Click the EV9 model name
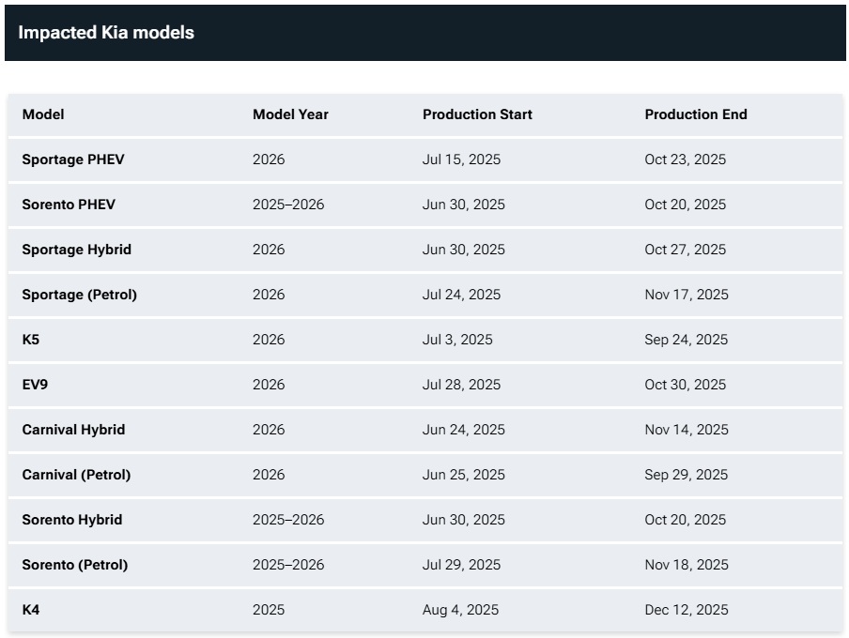Image resolution: width=849 pixels, height=638 pixels. 36,385
